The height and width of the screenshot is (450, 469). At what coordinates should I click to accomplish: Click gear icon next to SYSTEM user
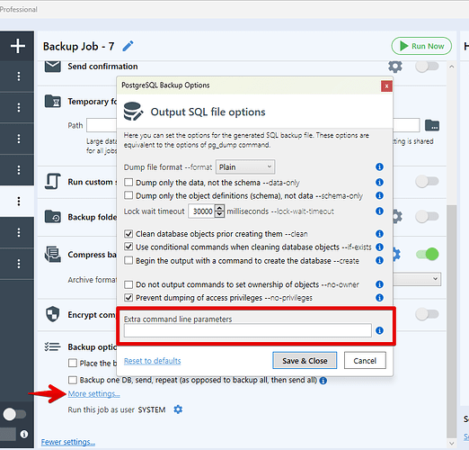(178, 409)
